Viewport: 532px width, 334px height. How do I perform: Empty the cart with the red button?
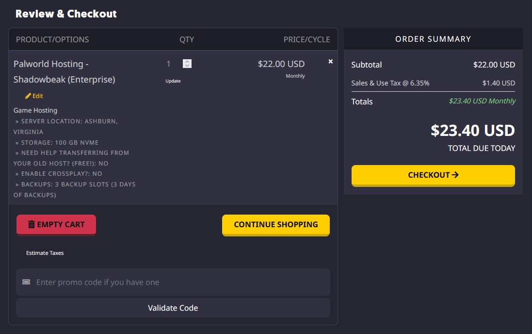(x=56, y=225)
